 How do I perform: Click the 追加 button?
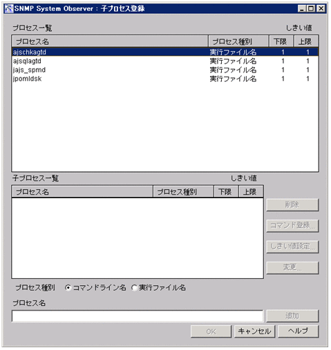[292, 315]
